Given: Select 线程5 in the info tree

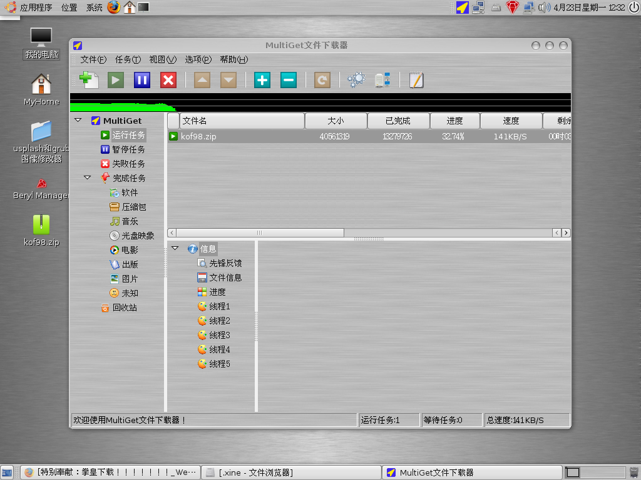Looking at the screenshot, I should click(x=220, y=364).
